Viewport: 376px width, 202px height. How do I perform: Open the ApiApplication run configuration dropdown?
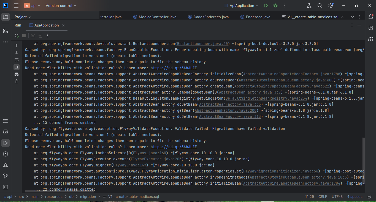[241, 6]
